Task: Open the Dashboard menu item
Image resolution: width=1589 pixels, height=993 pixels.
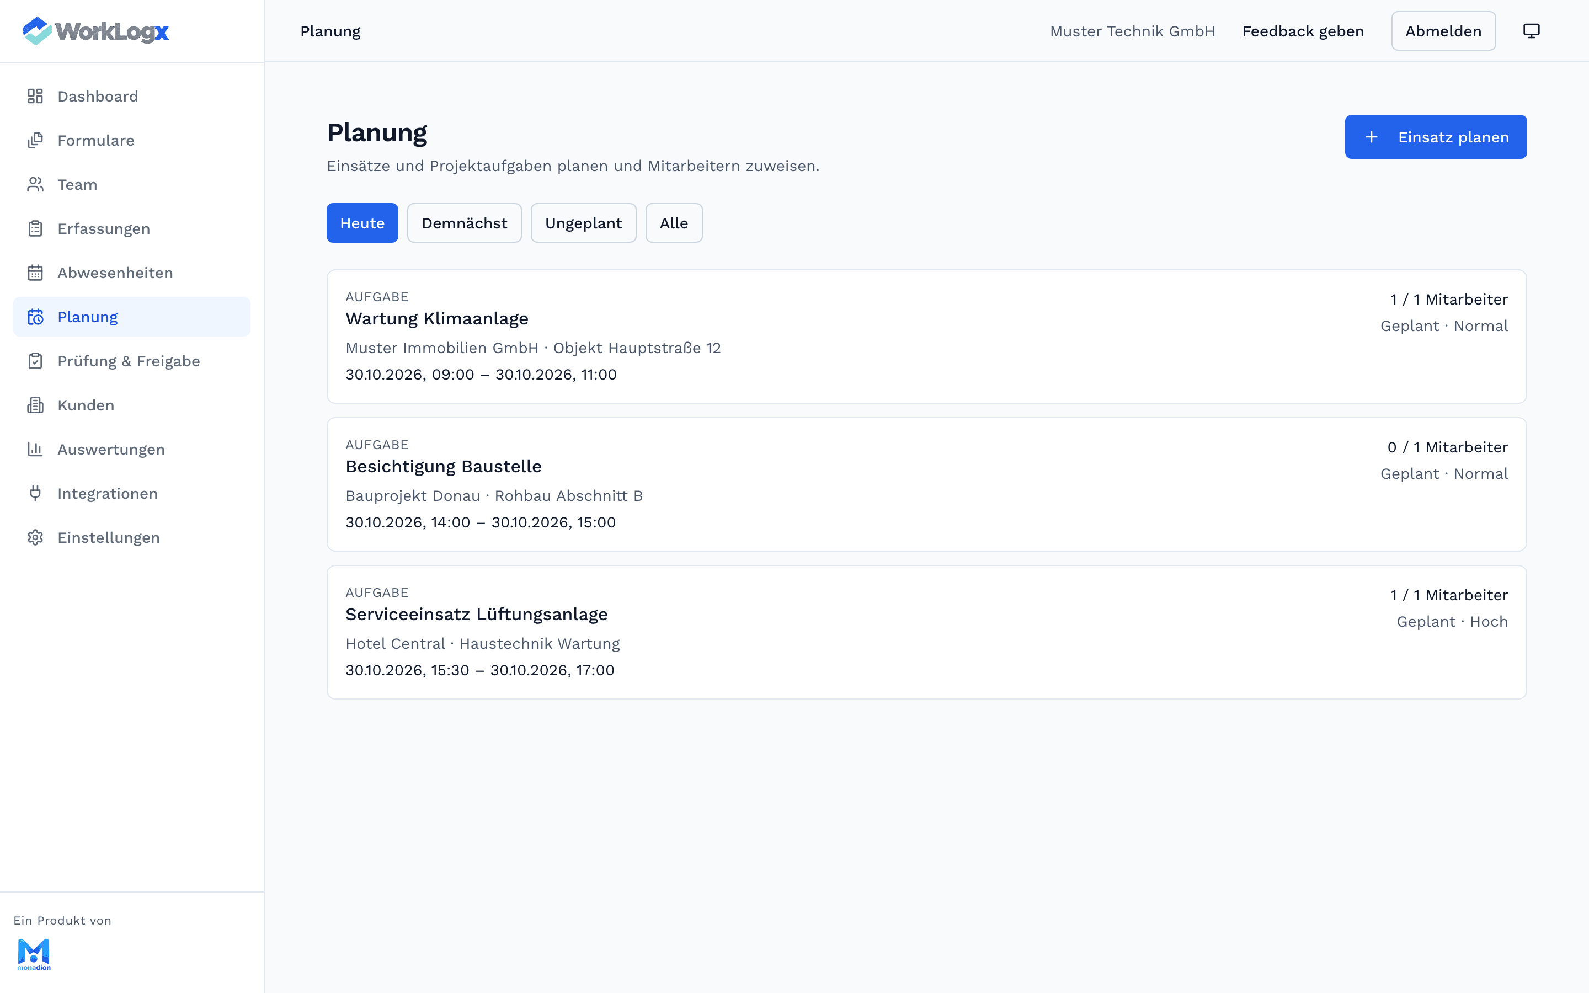Action: [132, 97]
